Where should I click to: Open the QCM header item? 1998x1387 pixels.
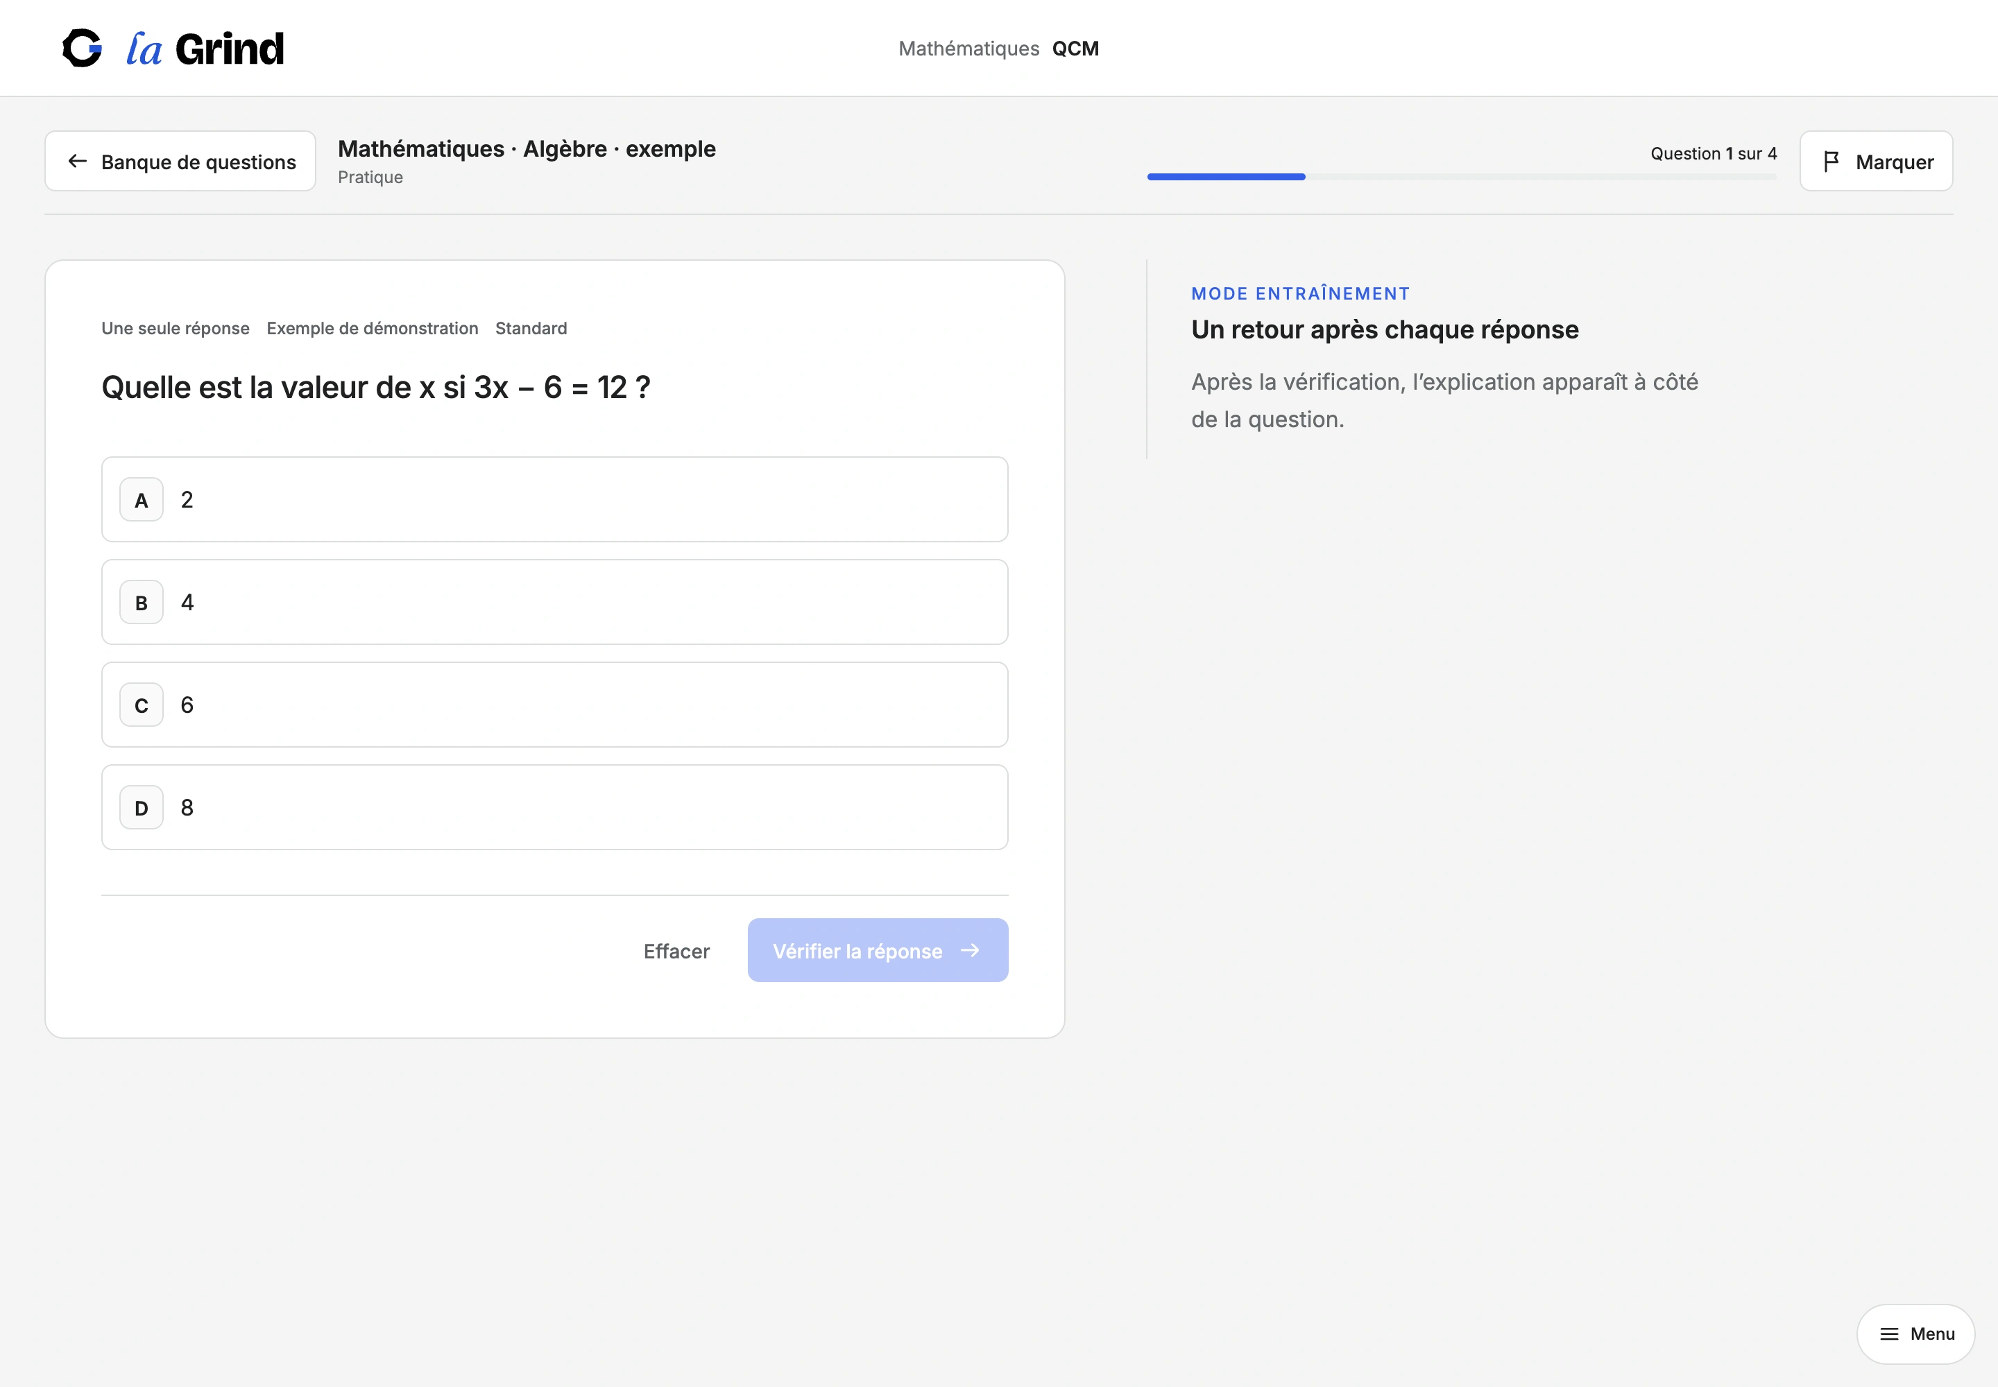[x=1075, y=49]
